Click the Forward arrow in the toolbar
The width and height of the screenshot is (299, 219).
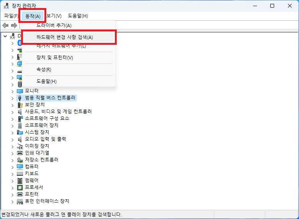pyautogui.click(x=14, y=25)
